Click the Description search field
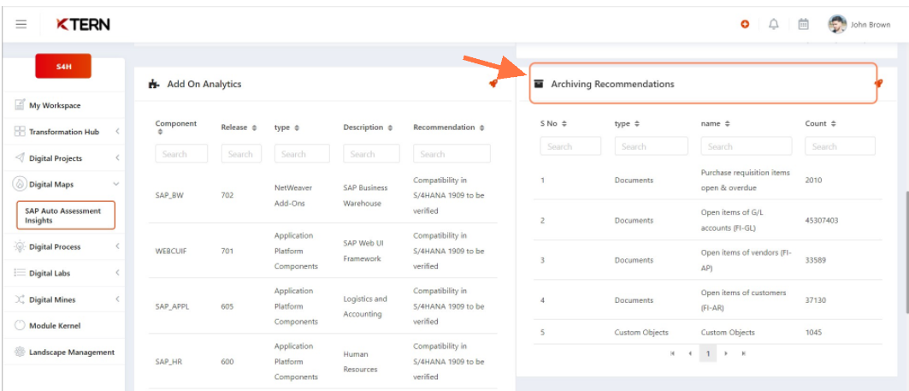Image resolution: width=909 pixels, height=391 pixels. tap(371, 154)
